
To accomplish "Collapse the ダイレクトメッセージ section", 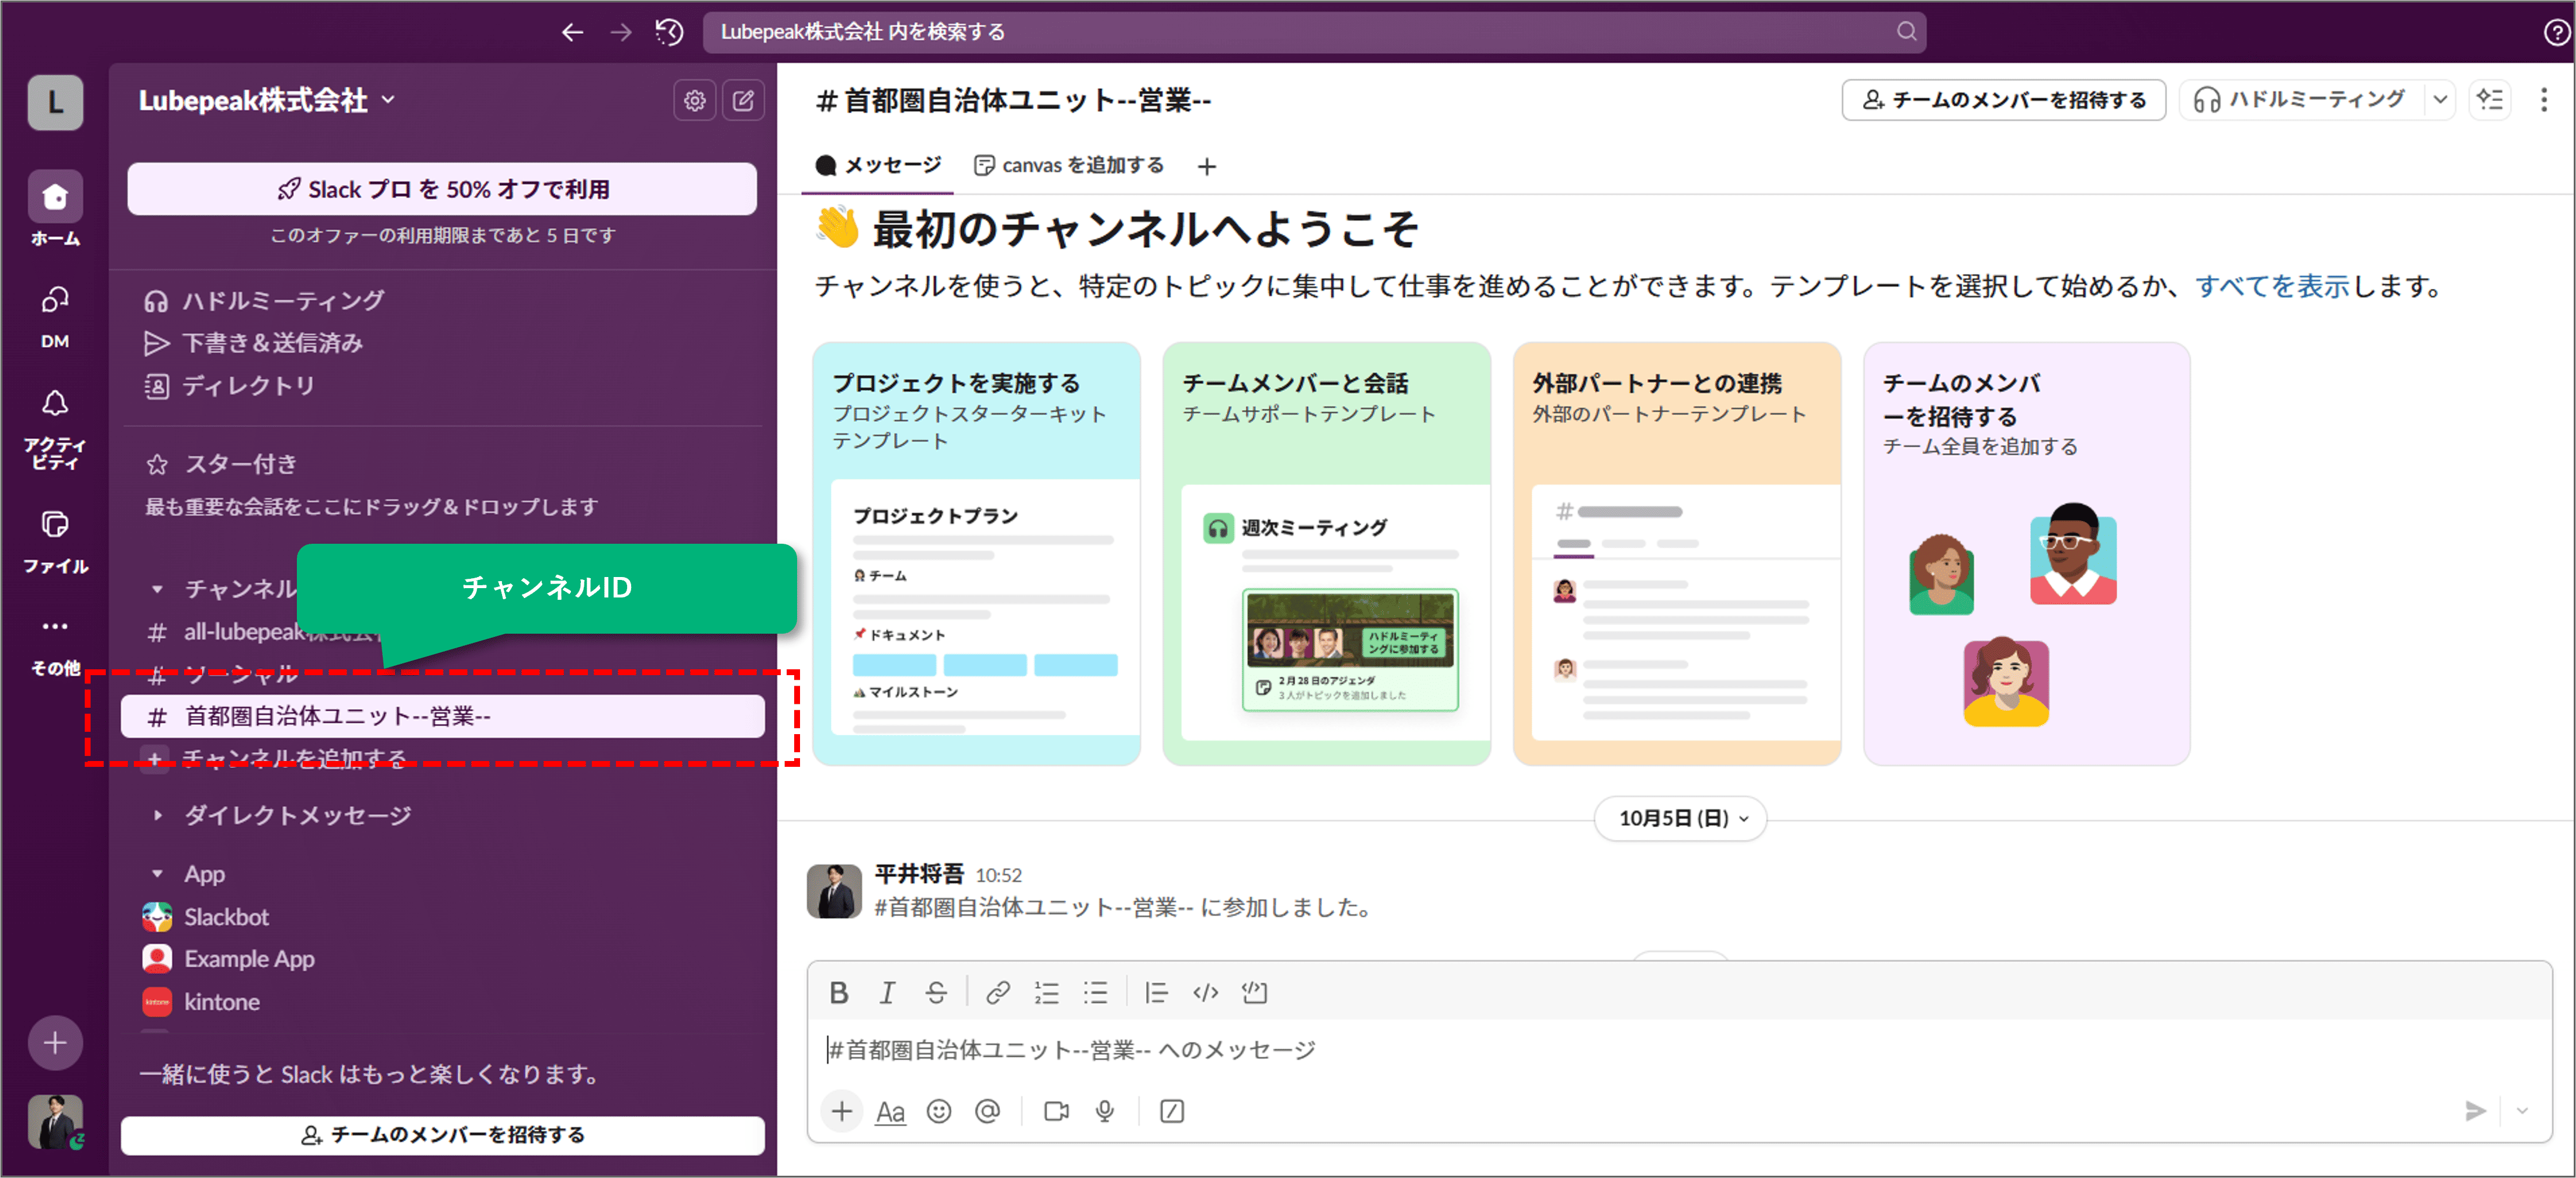I will pyautogui.click(x=157, y=814).
